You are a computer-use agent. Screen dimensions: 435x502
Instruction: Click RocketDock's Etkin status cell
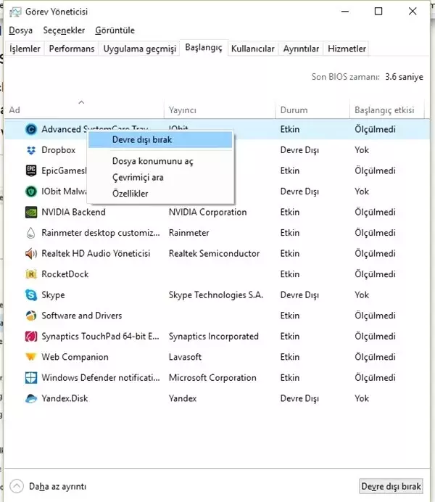290,274
